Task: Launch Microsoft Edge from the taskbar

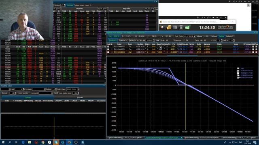Action: pyautogui.click(x=23, y=142)
